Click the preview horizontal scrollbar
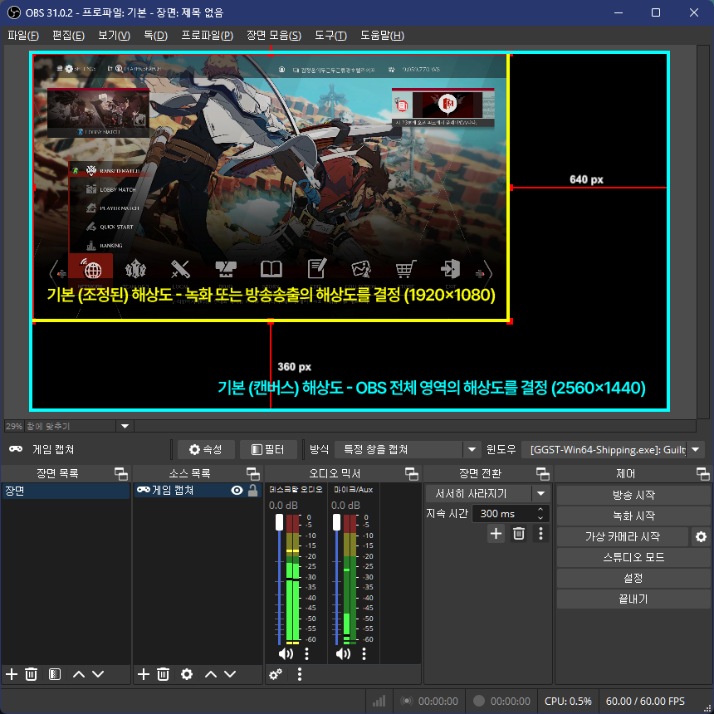The image size is (714, 714). click(414, 426)
